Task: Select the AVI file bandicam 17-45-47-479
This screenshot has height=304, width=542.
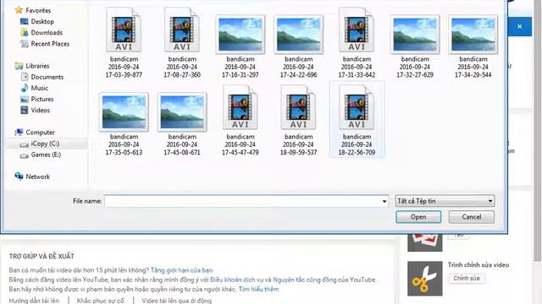Action: click(x=241, y=121)
